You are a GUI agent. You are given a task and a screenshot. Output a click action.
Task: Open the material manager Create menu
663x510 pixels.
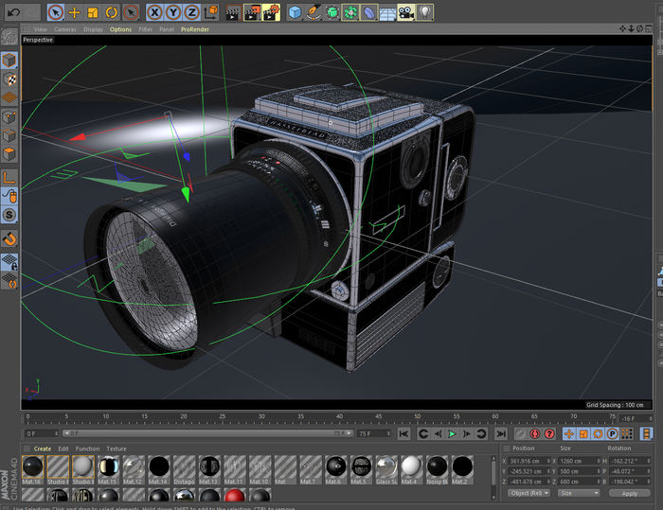43,448
